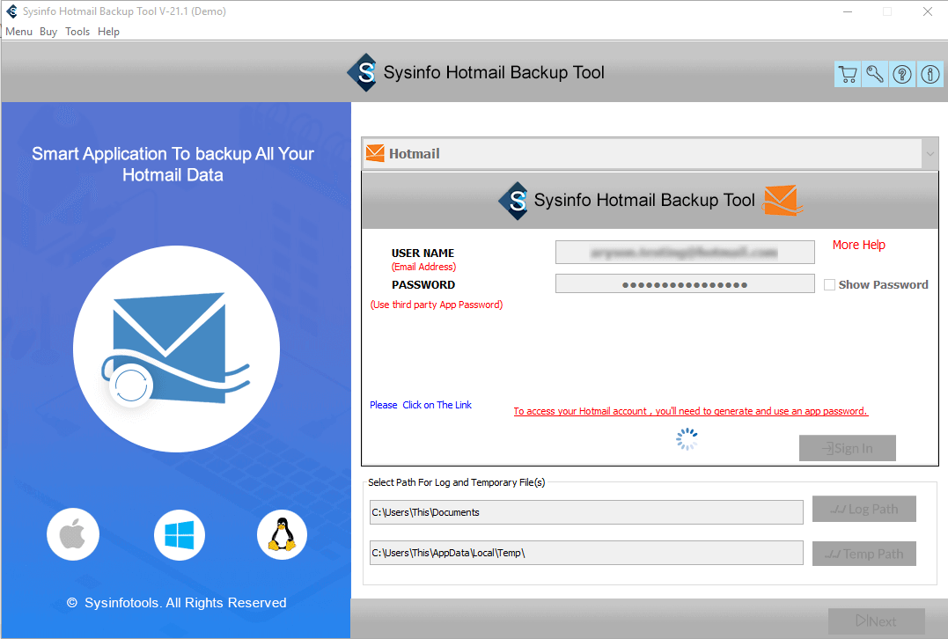948x639 pixels.
Task: Click the Temp Path button
Action: [864, 554]
